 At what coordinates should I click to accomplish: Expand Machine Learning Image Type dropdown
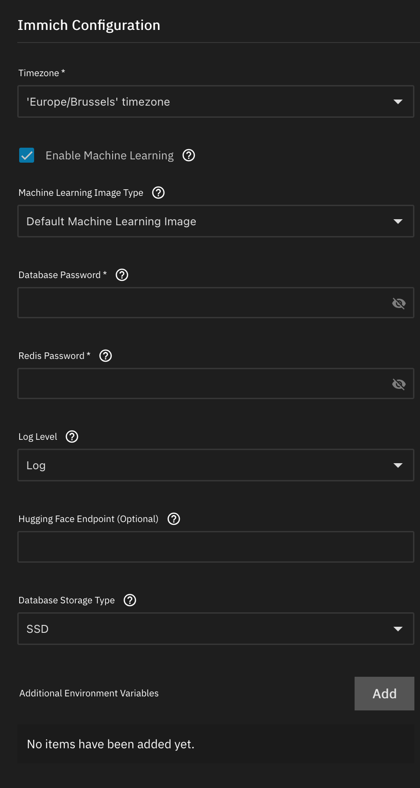[x=215, y=221]
